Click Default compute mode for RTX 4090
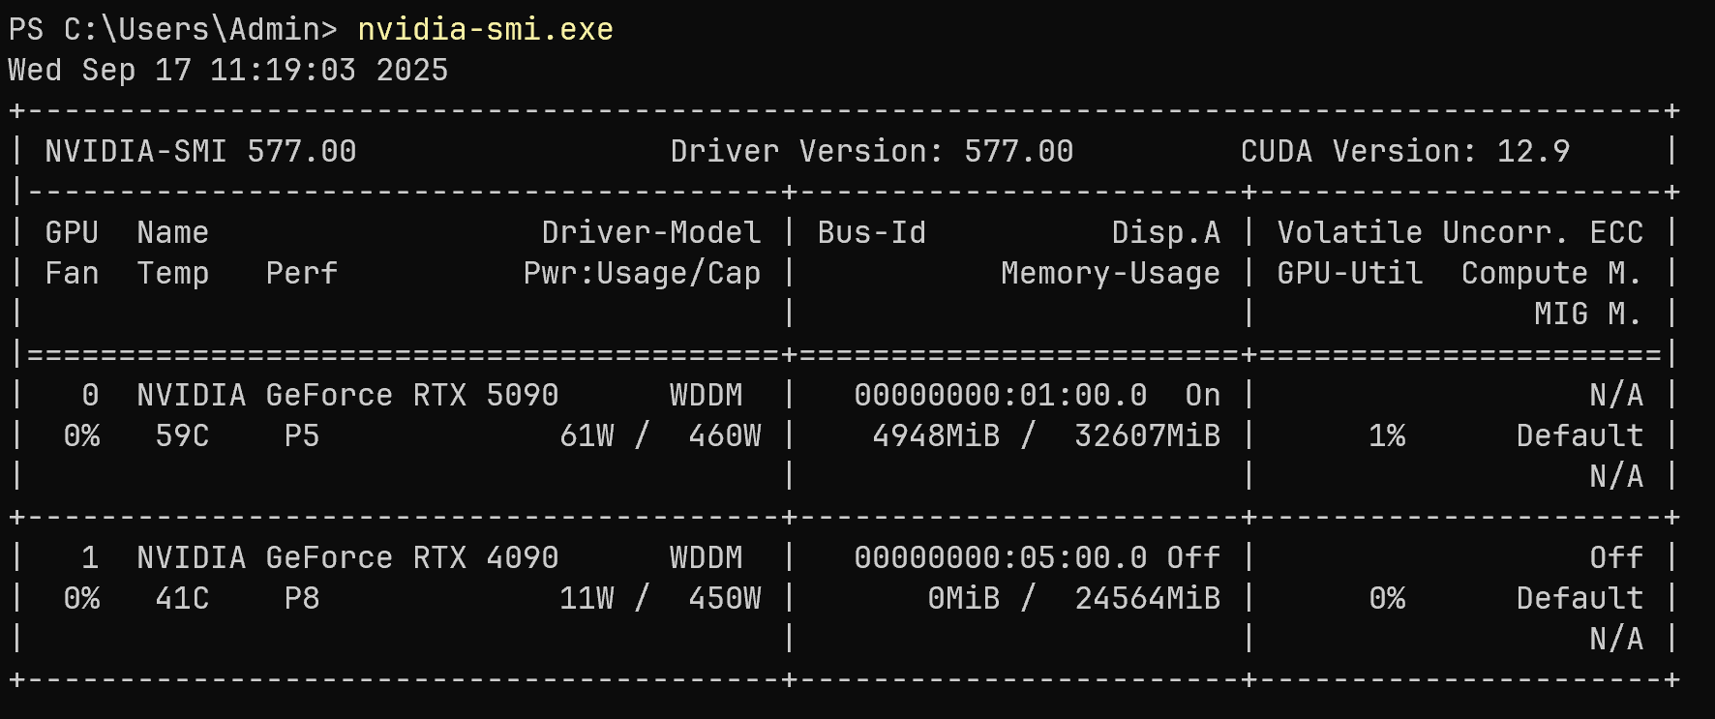 pyautogui.click(x=1580, y=598)
